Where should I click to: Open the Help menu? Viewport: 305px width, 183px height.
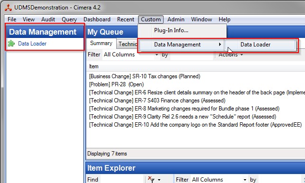pyautogui.click(x=224, y=19)
